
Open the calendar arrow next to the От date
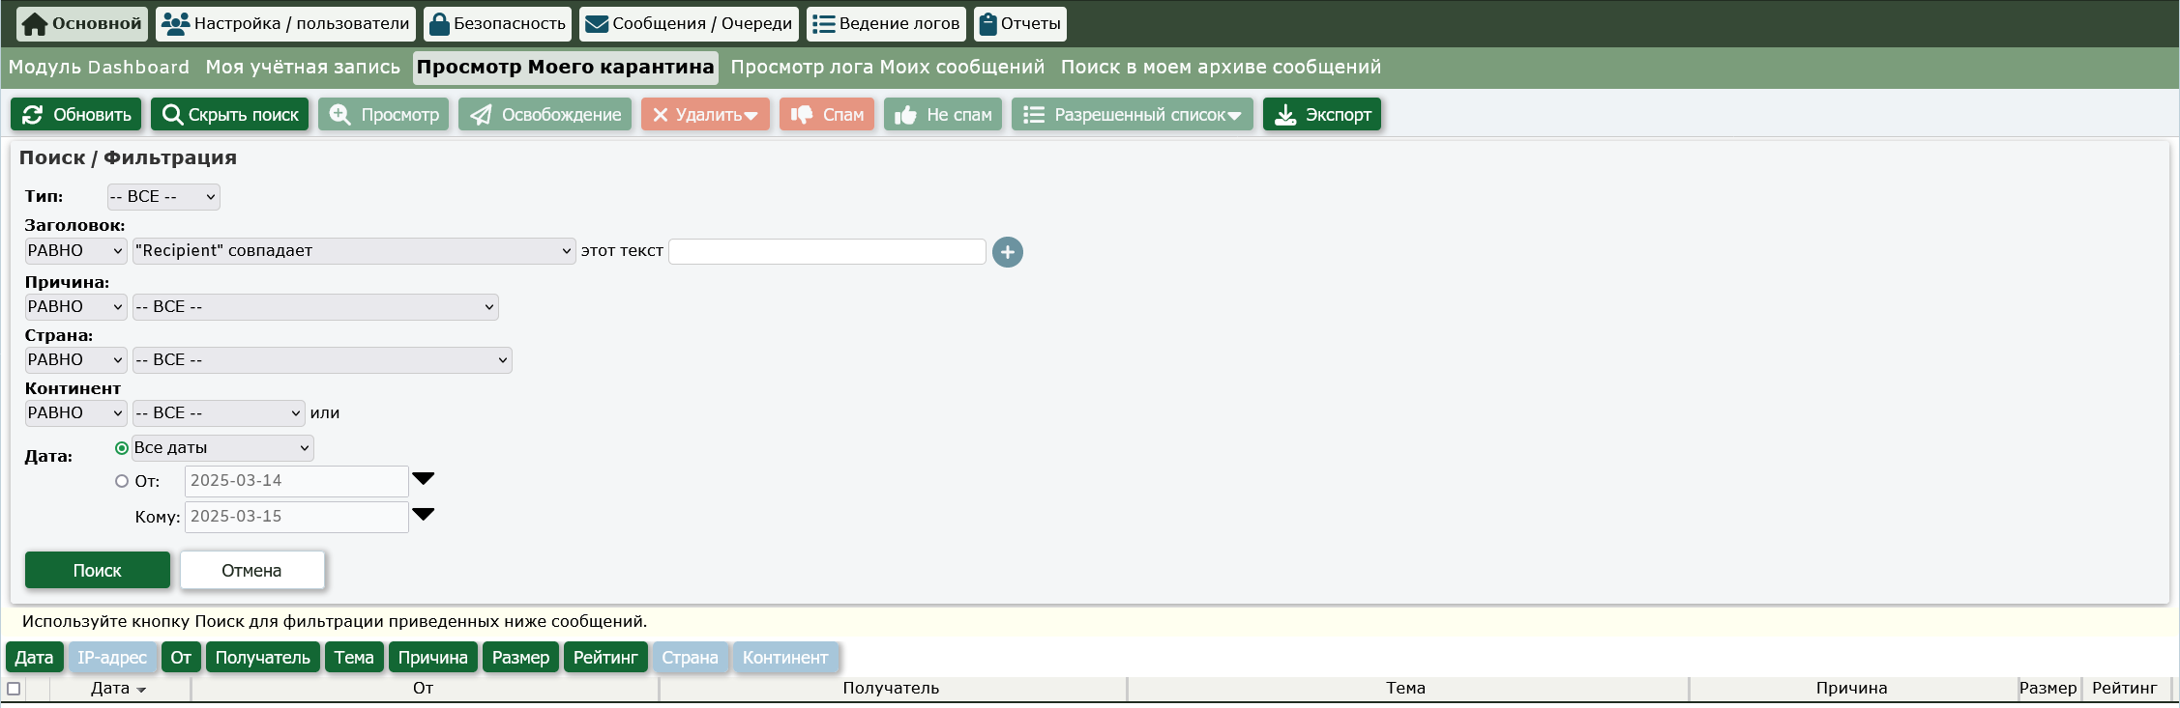click(423, 479)
